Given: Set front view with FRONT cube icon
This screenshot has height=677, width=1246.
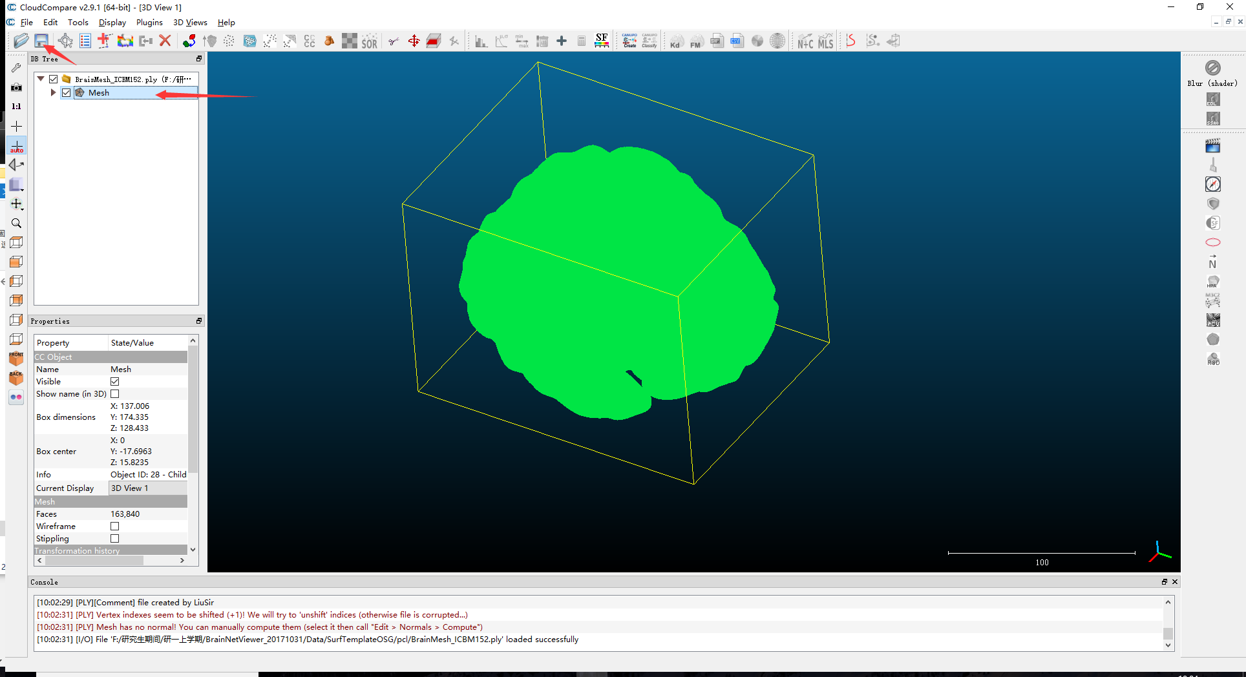Looking at the screenshot, I should [x=17, y=359].
